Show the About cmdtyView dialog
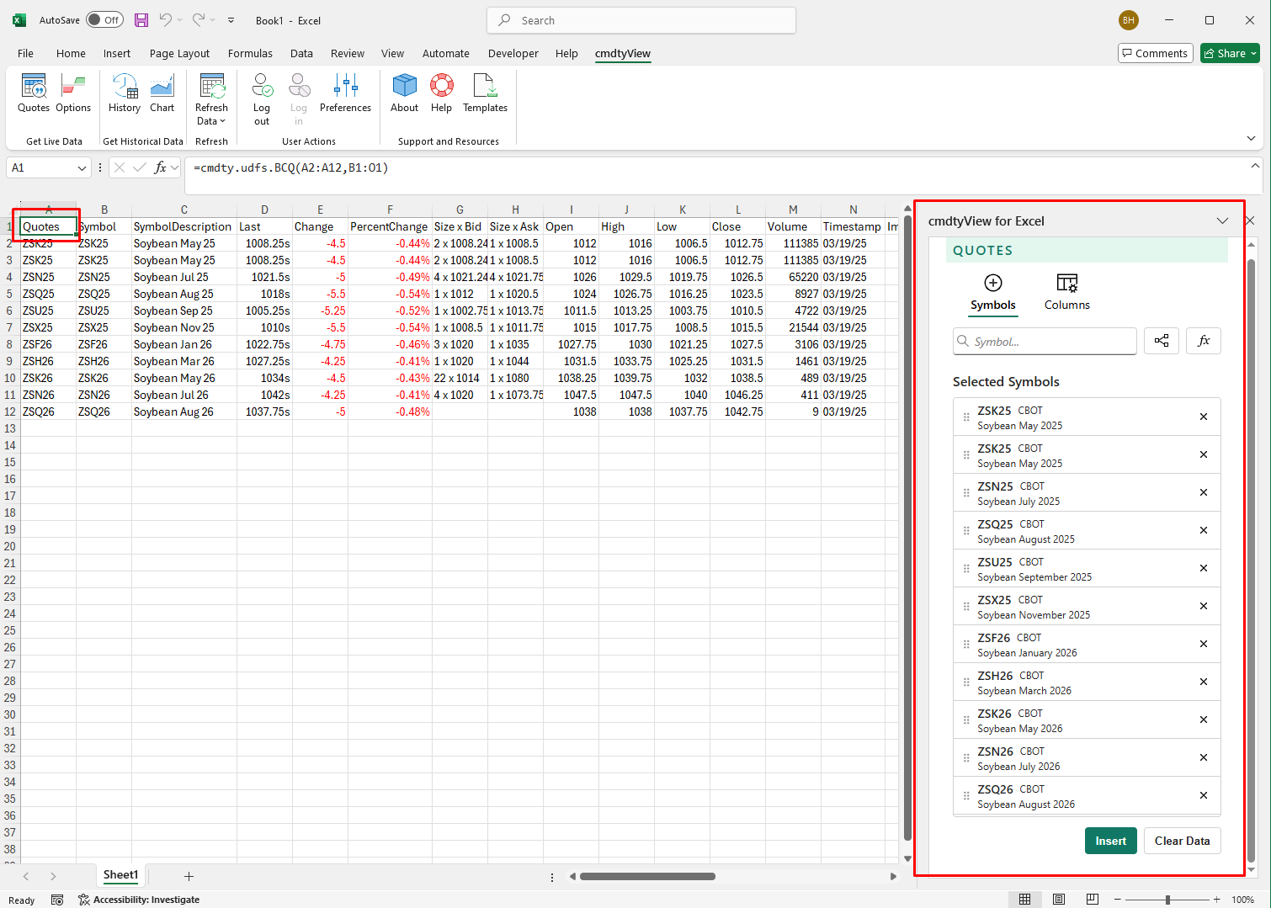Screen dimensions: 1271x908 pos(404,93)
